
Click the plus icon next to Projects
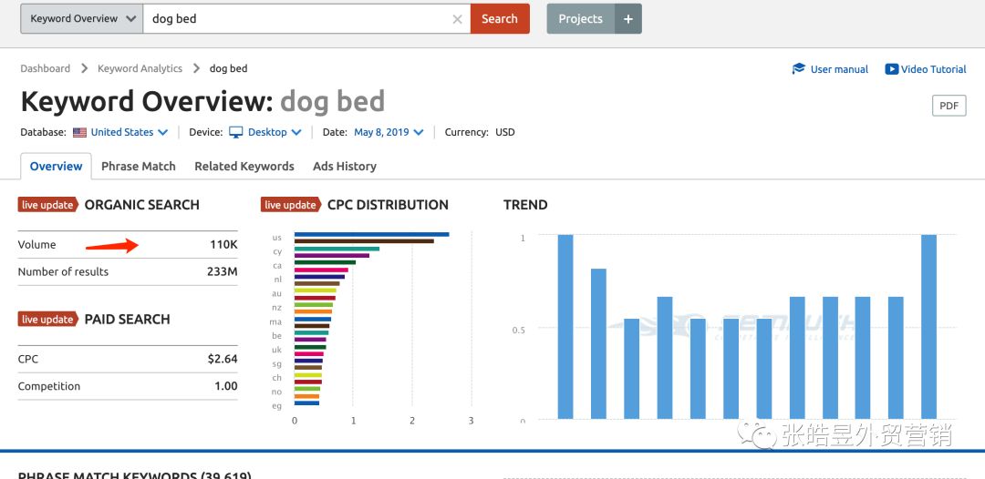(628, 19)
